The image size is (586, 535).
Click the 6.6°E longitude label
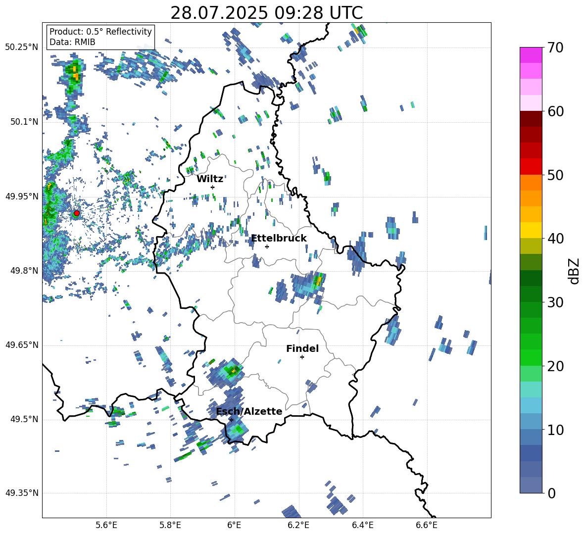427,525
